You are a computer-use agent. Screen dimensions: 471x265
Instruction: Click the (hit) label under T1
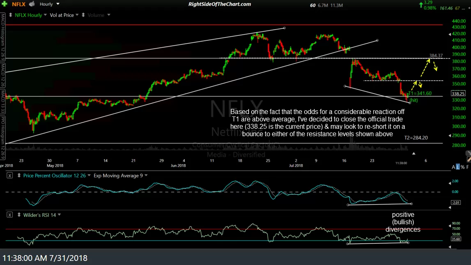[414, 100]
